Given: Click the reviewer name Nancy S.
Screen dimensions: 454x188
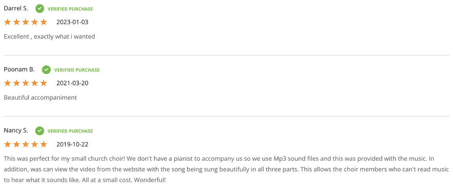Looking at the screenshot, I should point(16,131).
